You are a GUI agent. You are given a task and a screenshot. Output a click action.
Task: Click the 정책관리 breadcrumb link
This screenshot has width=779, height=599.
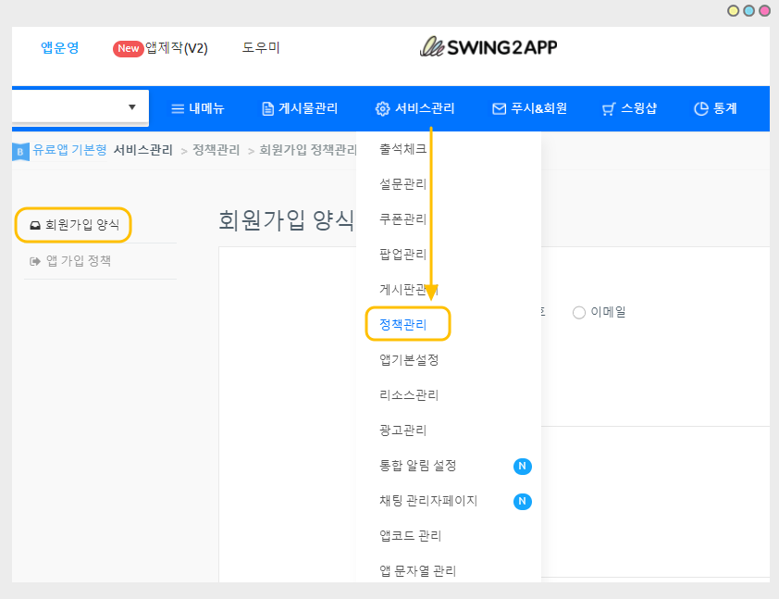click(x=216, y=150)
